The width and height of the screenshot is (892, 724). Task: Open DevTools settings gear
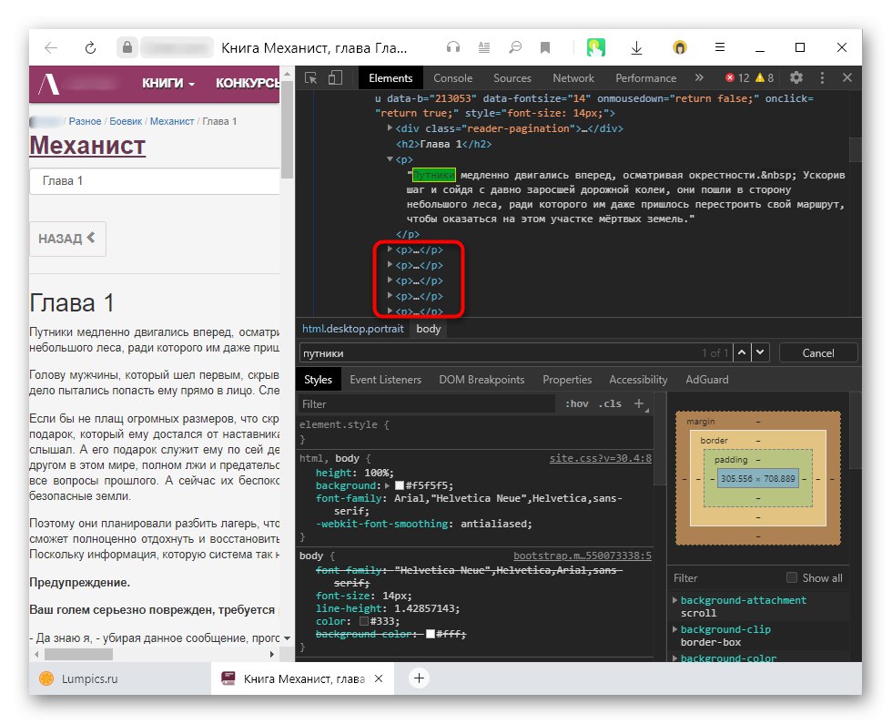pyautogui.click(x=796, y=78)
